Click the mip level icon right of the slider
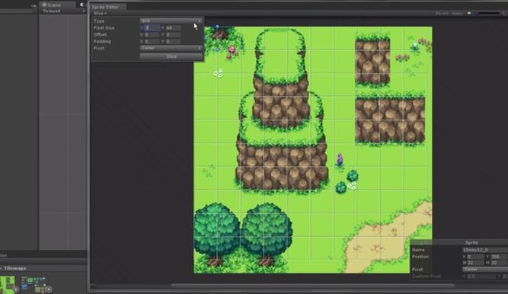The height and width of the screenshot is (294, 508). tap(504, 13)
